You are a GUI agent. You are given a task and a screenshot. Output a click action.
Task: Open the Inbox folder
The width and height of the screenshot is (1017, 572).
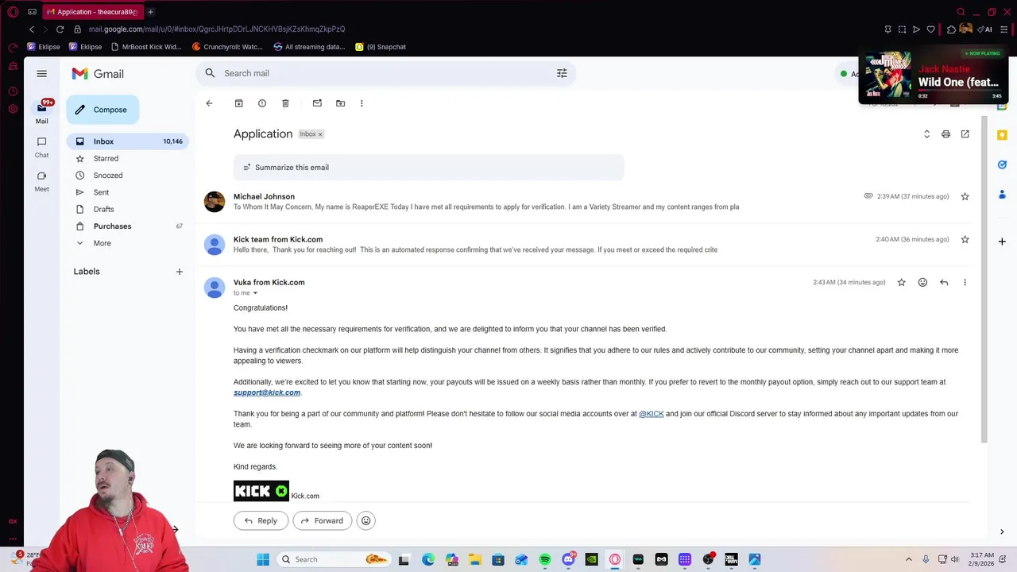tap(128, 141)
